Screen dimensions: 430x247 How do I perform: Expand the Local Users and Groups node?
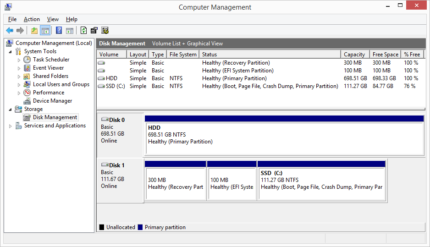(19, 85)
